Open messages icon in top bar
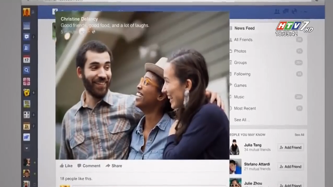The width and height of the screenshot is (333, 187). coord(286,11)
